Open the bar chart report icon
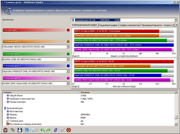The width and height of the screenshot is (180, 134). click(x=27, y=130)
